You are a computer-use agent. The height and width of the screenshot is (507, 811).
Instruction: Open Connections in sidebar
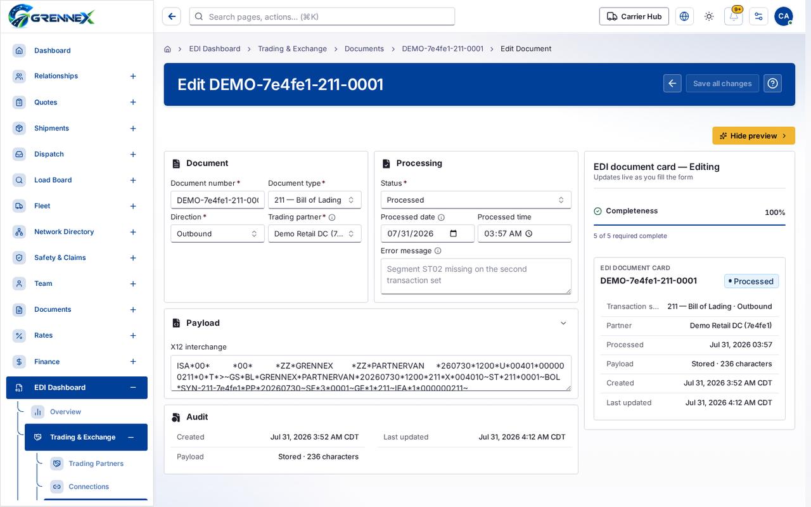[x=89, y=487]
